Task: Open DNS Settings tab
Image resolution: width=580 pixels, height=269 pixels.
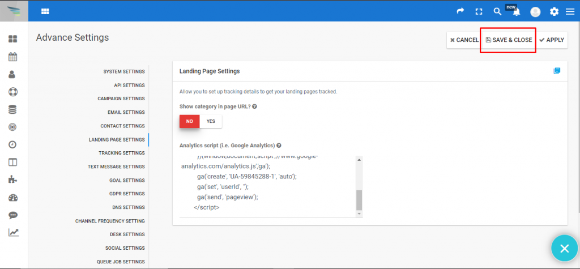Action: pos(129,207)
